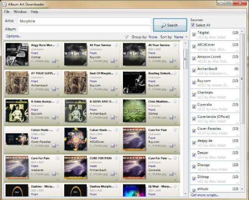This screenshot has height=200, width=249.
Task: Uncheck the Cover-Paradies source
Action: pos(194,131)
